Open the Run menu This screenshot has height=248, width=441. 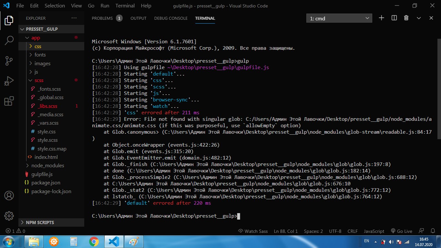105,6
